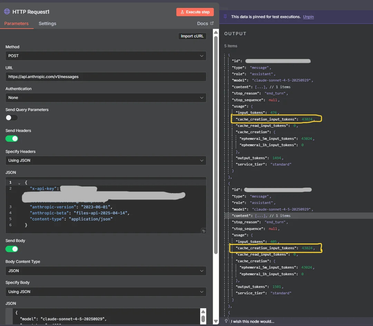Switch to the Settings tab
The image size is (373, 326).
point(47,23)
